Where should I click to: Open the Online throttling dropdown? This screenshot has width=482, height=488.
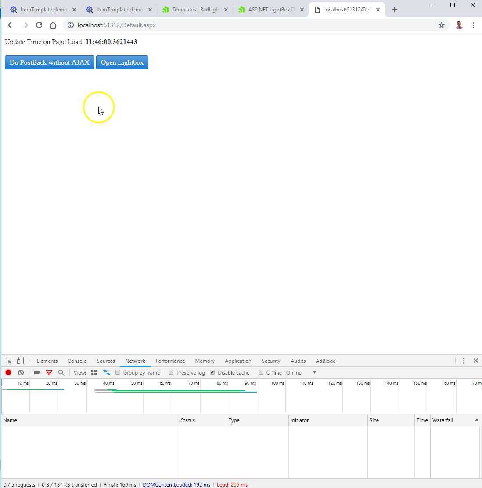click(x=301, y=372)
